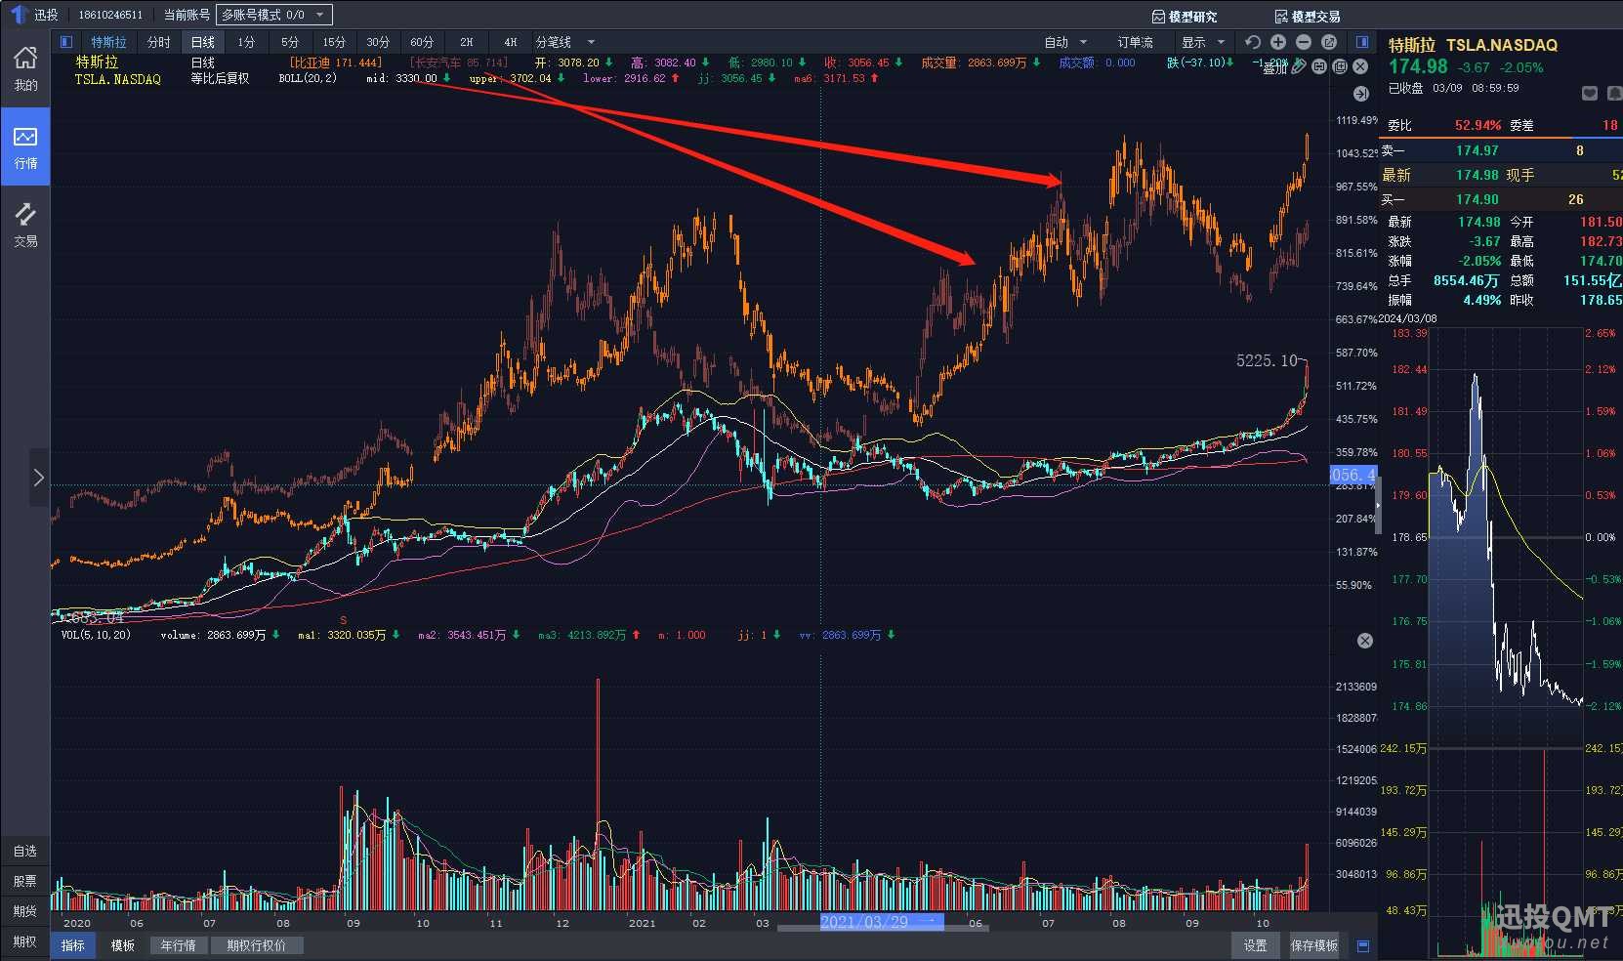Click the TSLA.NASDAQ title in quote panel
Image resolution: width=1623 pixels, height=961 pixels.
click(1502, 45)
